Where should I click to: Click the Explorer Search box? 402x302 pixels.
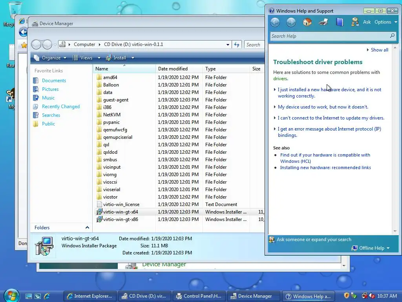(254, 45)
